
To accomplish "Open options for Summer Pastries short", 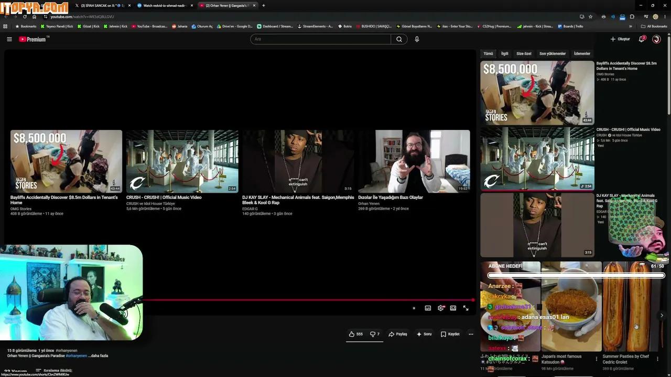I will coord(657,359).
